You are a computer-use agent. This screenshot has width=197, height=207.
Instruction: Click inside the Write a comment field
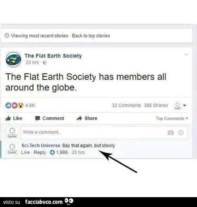click(104, 132)
